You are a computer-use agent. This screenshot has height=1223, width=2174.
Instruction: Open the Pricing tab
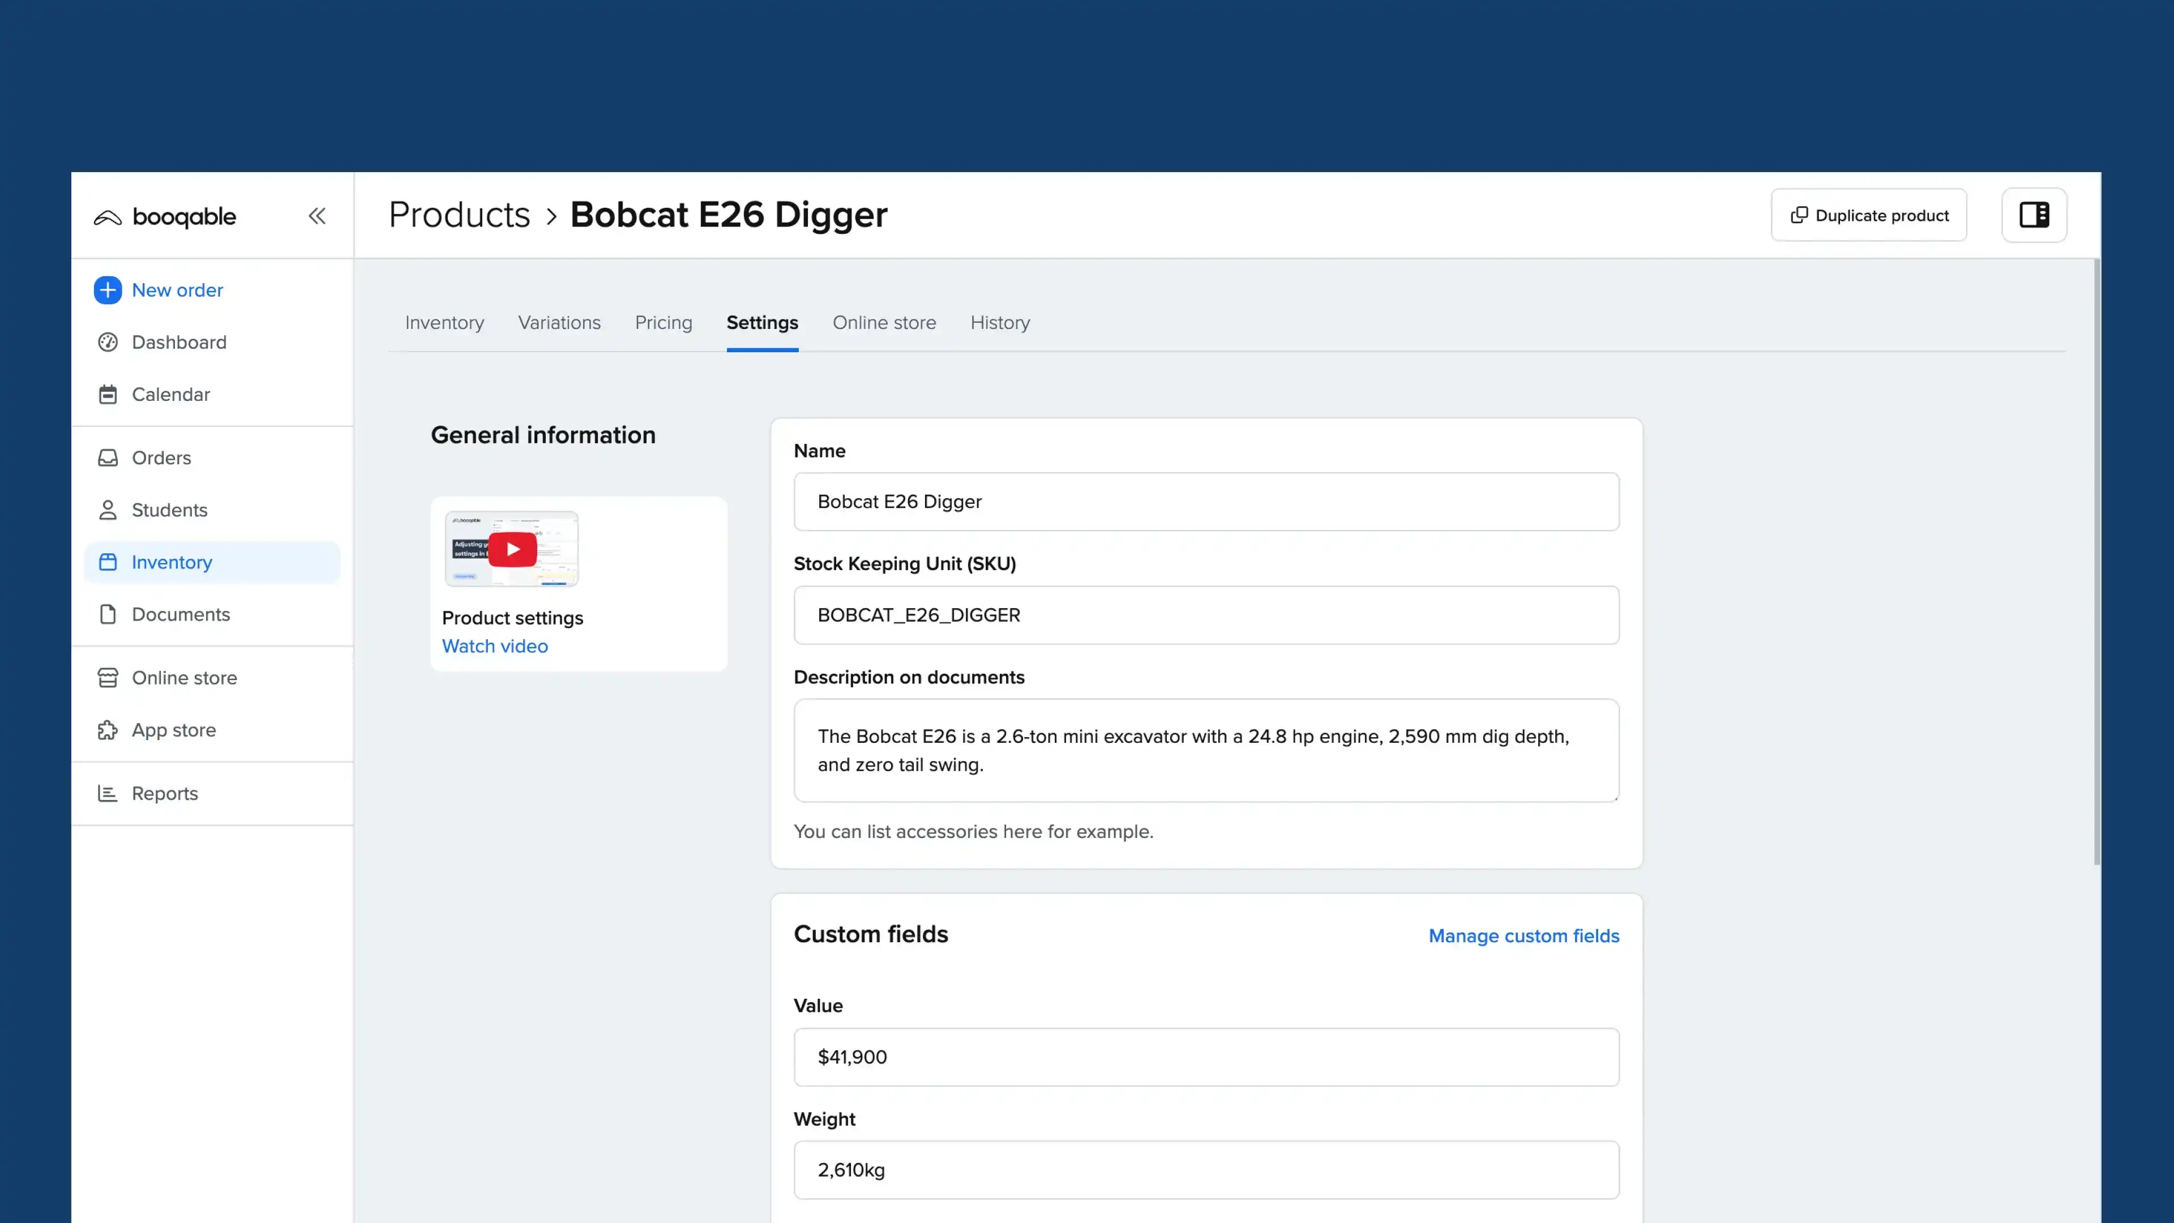pyautogui.click(x=664, y=322)
